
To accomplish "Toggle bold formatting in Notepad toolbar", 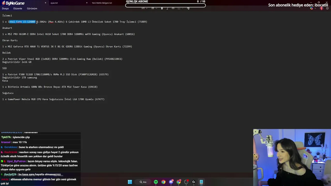I will tap(162, 8).
